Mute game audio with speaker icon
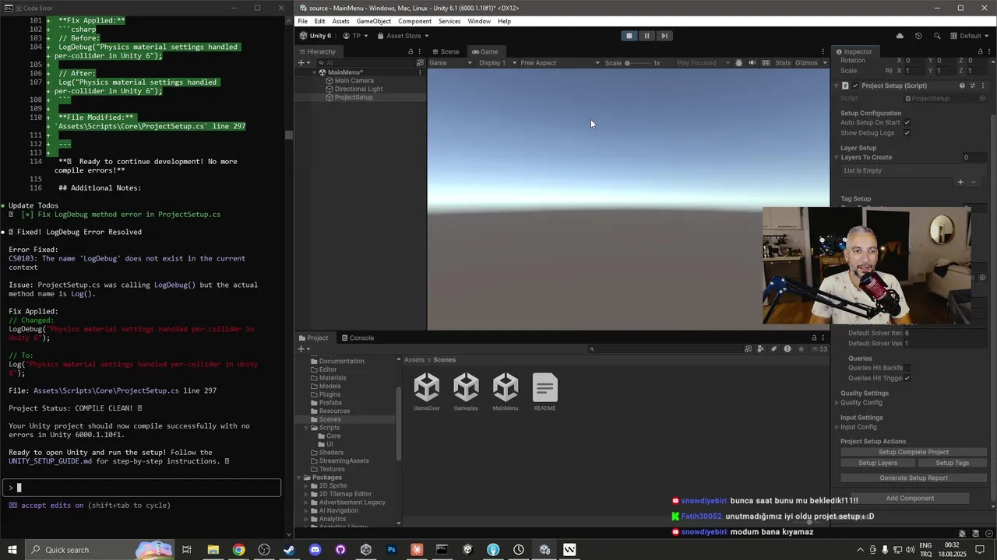This screenshot has width=997, height=560. pyautogui.click(x=752, y=63)
